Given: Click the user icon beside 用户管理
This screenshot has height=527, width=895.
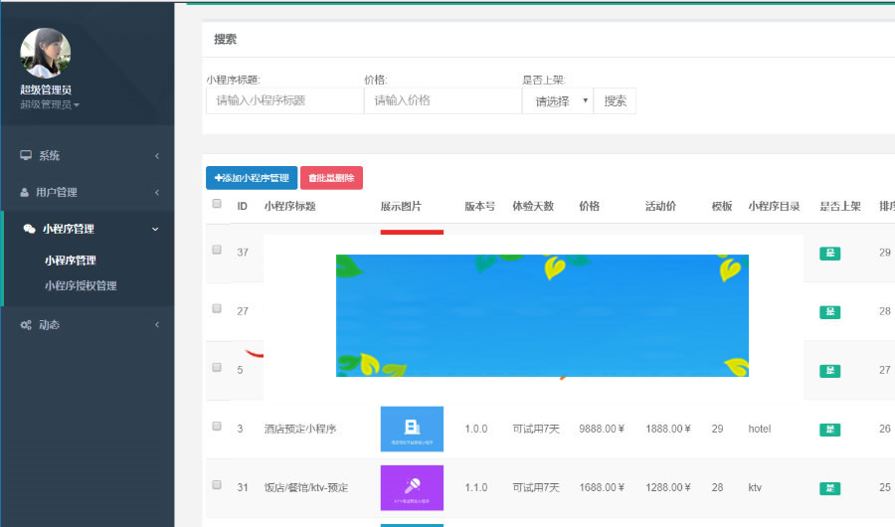Looking at the screenshot, I should pyautogui.click(x=26, y=192).
